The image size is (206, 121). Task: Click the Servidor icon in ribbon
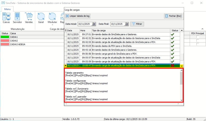pyautogui.click(x=17, y=18)
